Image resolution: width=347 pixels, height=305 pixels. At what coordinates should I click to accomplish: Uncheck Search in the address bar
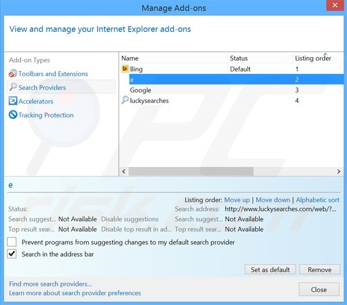click(12, 254)
